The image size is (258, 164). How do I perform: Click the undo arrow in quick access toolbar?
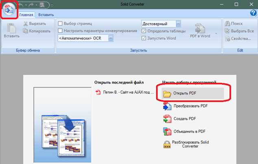pyautogui.click(x=21, y=5)
